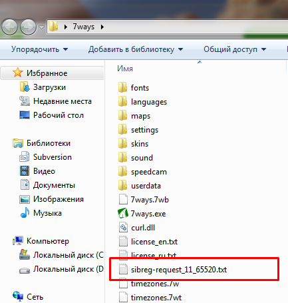Select the Рабочий стол desktop icon
Screen dimensions: 288x303
(25, 115)
